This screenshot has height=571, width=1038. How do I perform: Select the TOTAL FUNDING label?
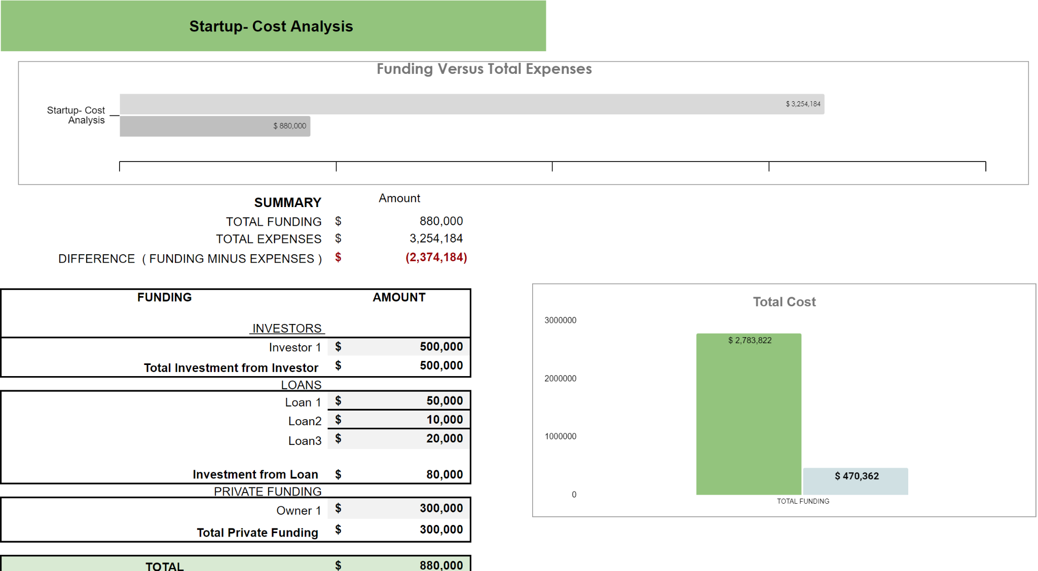(x=274, y=222)
